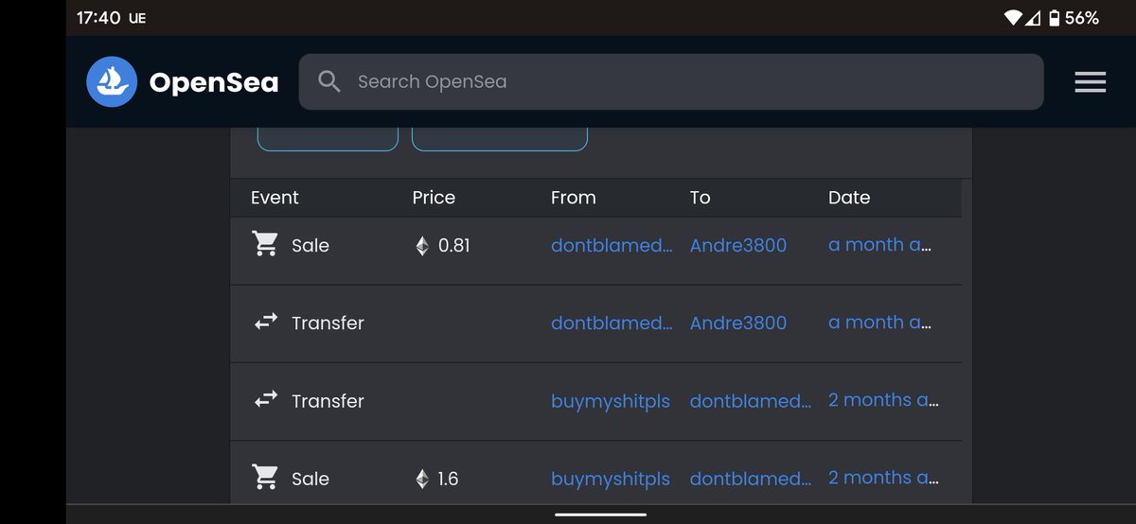Open '2 months a...' date on Transfer row
Screen dimensions: 1136x524
tap(883, 400)
